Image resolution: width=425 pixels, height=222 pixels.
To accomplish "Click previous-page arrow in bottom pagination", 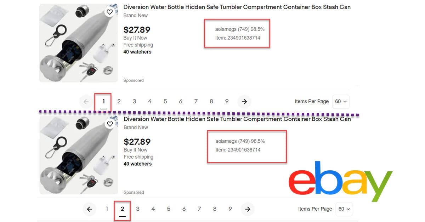I will [x=89, y=209].
